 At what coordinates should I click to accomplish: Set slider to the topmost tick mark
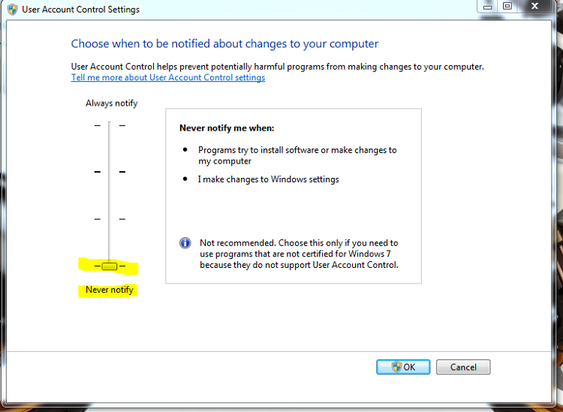pyautogui.click(x=110, y=126)
